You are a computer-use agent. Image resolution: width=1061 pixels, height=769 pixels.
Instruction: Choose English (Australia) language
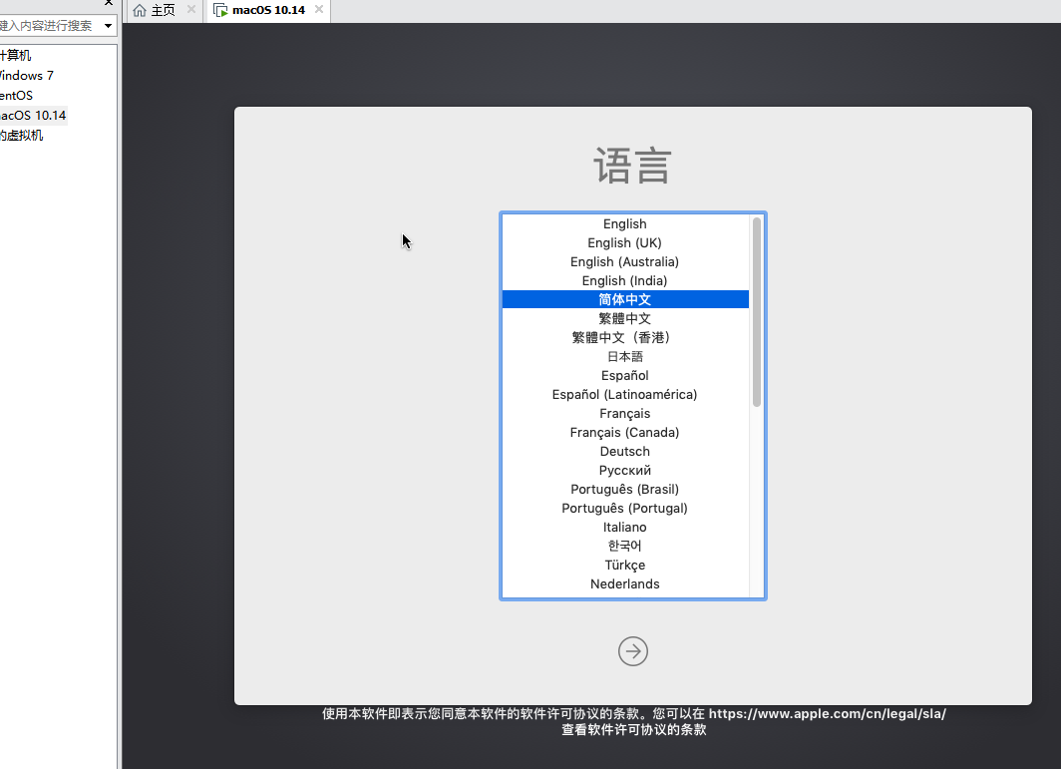point(625,262)
